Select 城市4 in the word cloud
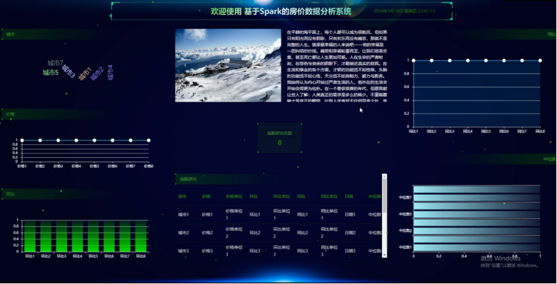 [x=110, y=73]
